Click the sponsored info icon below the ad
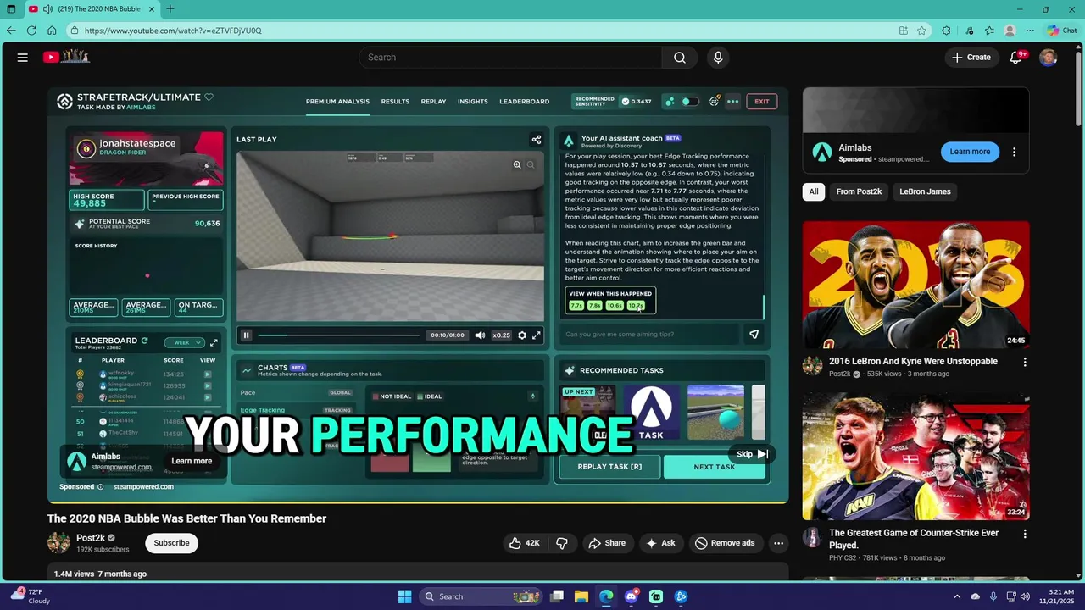The image size is (1085, 610). [100, 487]
